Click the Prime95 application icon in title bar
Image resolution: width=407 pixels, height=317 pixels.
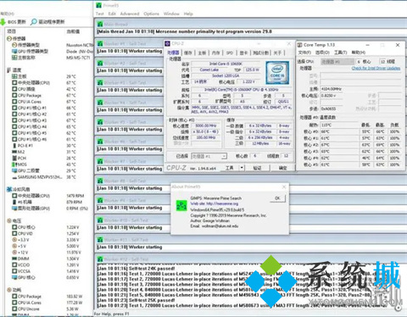pos(98,5)
